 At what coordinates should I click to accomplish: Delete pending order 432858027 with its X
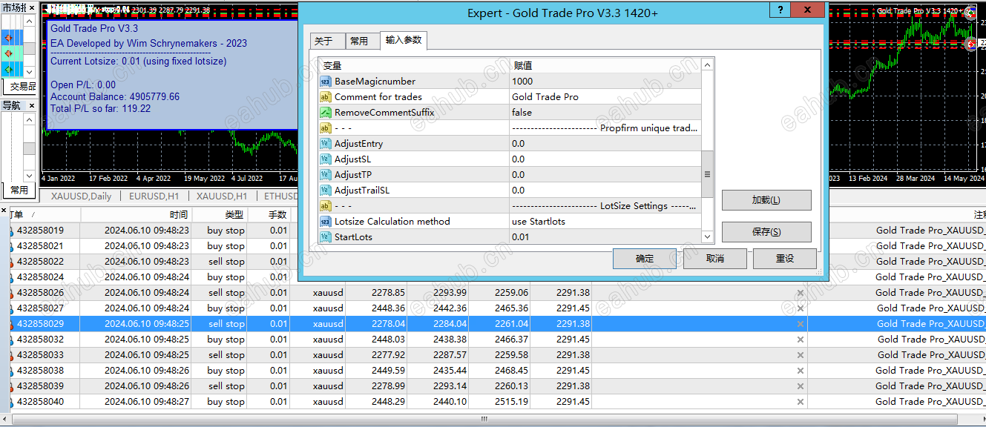click(800, 308)
